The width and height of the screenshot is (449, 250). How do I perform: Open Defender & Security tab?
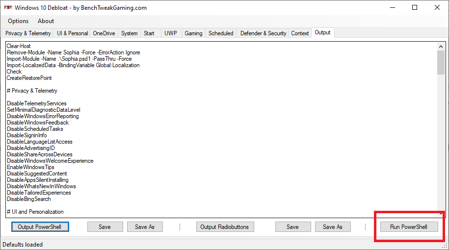[263, 33]
